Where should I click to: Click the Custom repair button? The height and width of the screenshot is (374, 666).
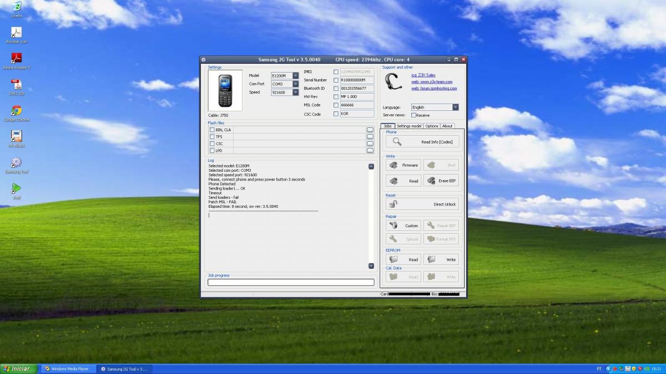(x=403, y=226)
